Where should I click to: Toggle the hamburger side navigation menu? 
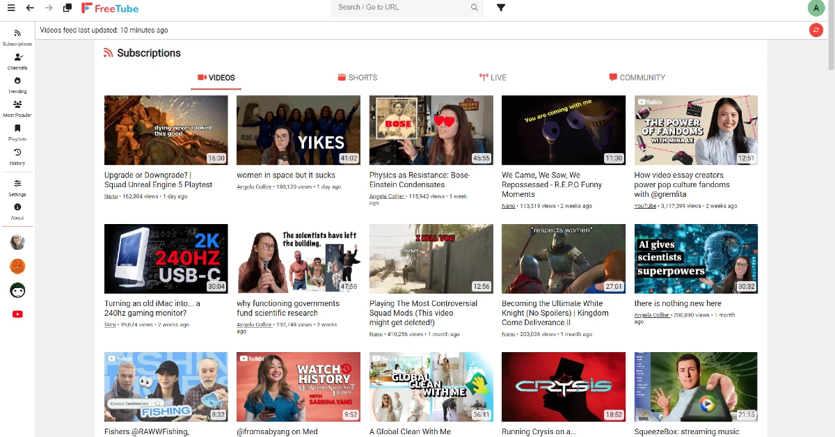(11, 8)
